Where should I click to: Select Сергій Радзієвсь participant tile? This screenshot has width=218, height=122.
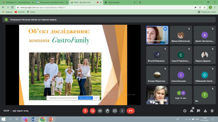pyautogui.click(x=181, y=55)
